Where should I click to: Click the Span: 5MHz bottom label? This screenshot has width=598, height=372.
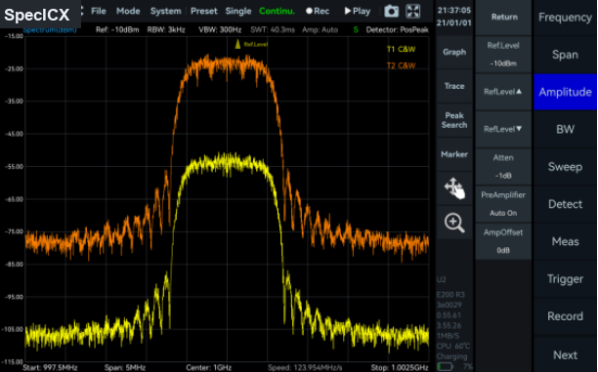point(125,368)
